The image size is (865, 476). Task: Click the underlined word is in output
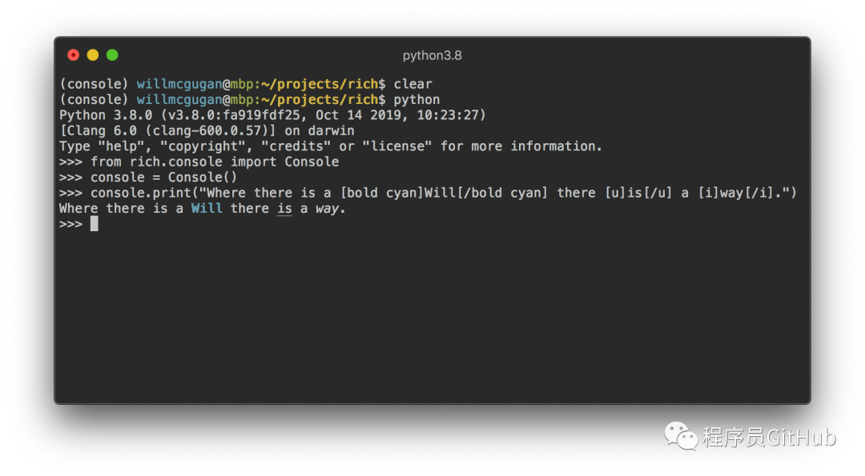pyautogui.click(x=284, y=208)
